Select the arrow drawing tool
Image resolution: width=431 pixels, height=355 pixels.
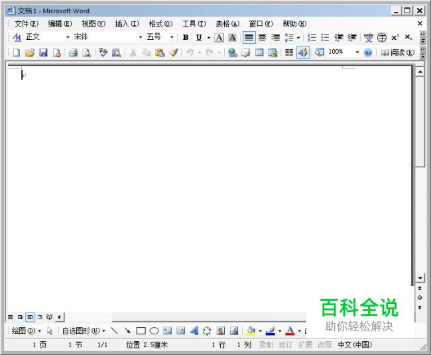point(127,330)
